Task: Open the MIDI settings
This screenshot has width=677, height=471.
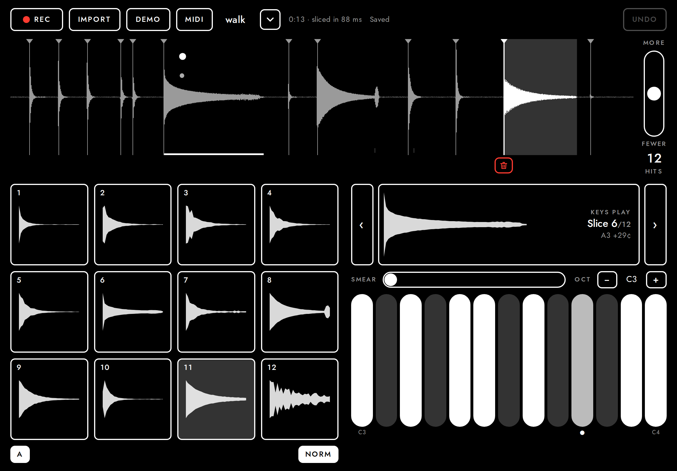Action: tap(194, 20)
